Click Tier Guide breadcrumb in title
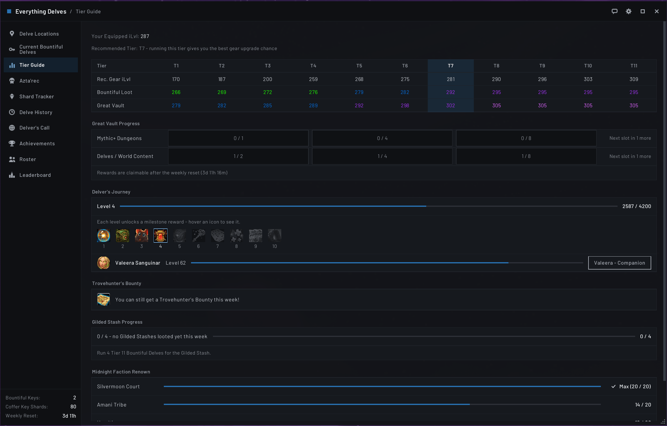 pyautogui.click(x=88, y=11)
